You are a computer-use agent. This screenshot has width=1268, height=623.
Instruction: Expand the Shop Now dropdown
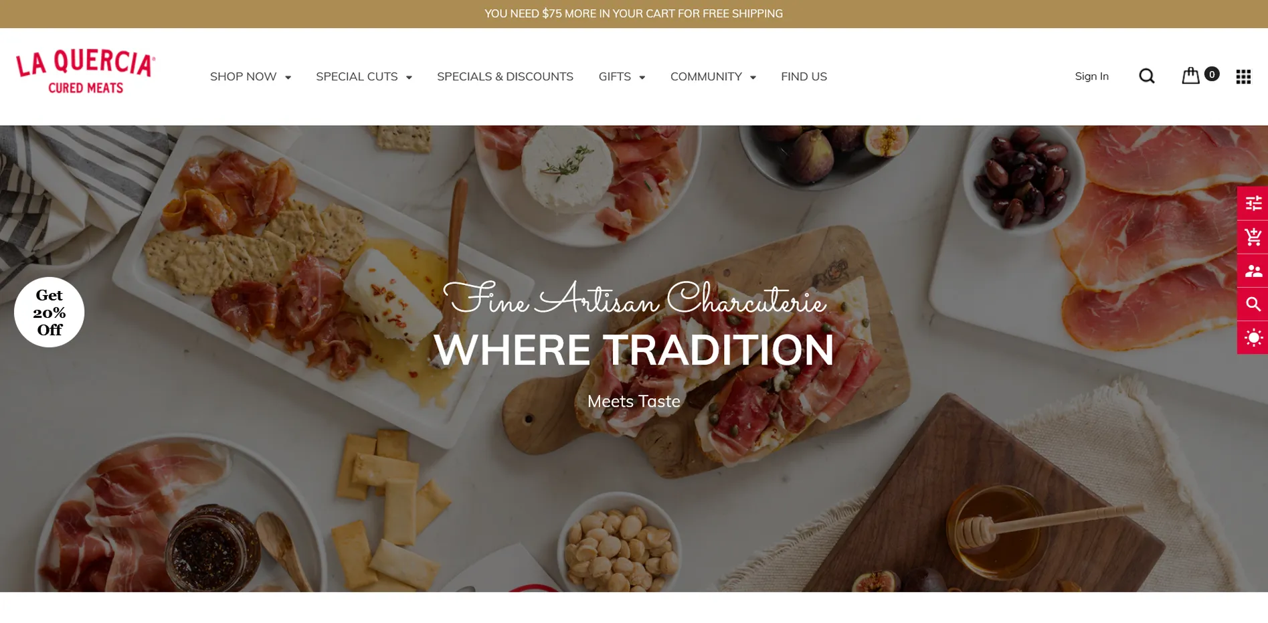[250, 77]
